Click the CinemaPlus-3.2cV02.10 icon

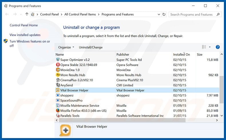(58, 80)
